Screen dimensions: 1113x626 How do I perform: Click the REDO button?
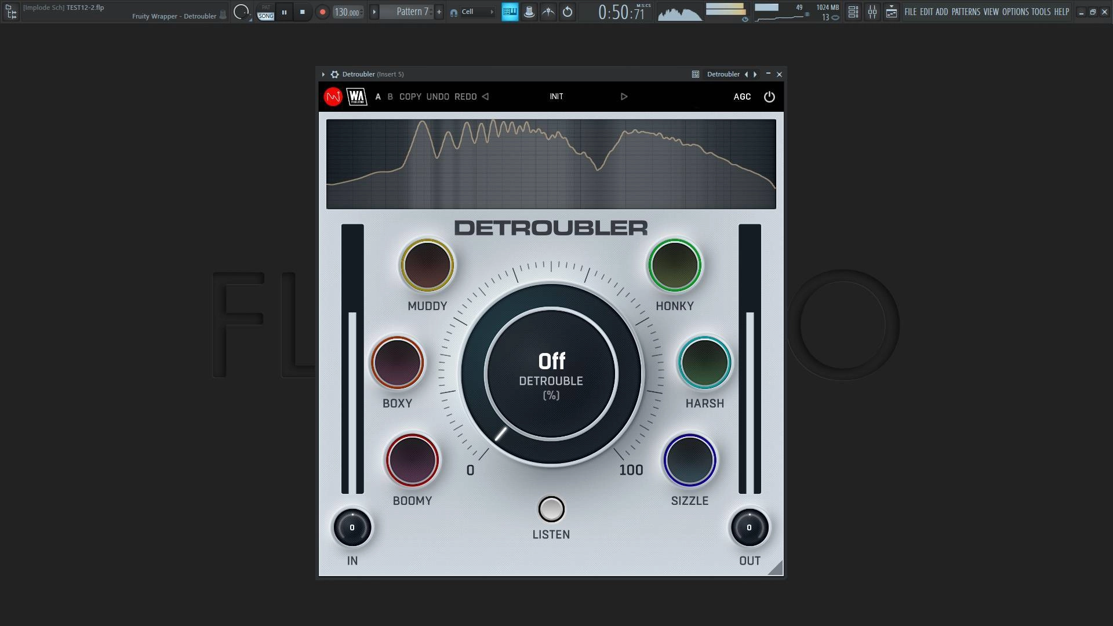(465, 97)
